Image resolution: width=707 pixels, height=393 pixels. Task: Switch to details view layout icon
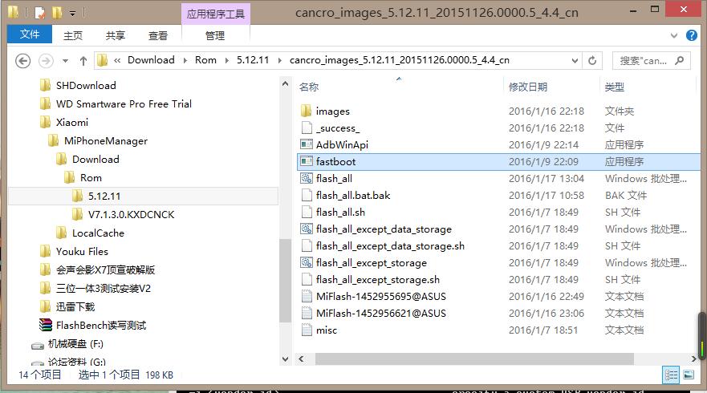[669, 375]
